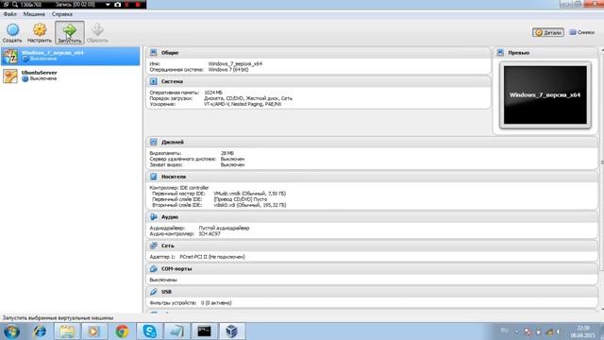Click the Сеть section network icon
The image size is (604, 340).
click(x=153, y=246)
